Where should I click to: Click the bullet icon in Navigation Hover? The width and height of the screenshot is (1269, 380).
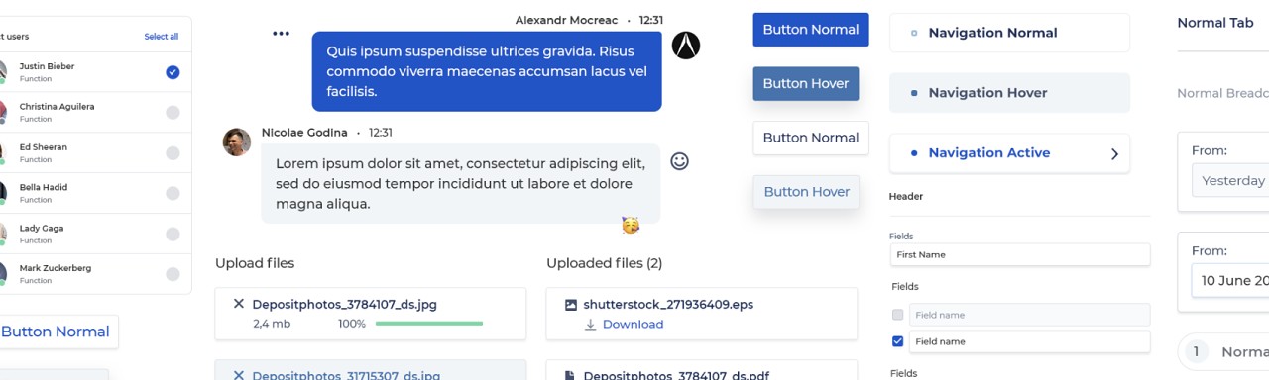[913, 93]
